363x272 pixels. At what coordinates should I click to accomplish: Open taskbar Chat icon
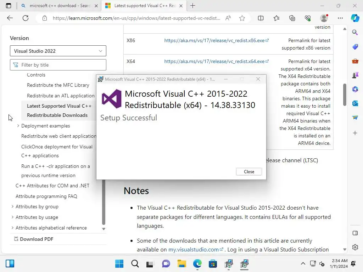[x=166, y=263]
